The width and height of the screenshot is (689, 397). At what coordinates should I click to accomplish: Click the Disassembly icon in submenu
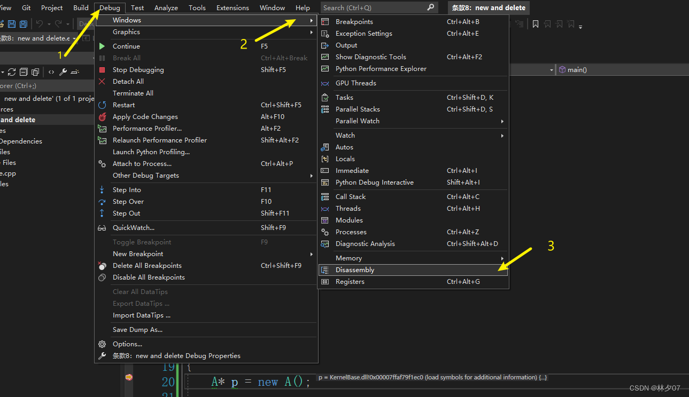tap(325, 270)
